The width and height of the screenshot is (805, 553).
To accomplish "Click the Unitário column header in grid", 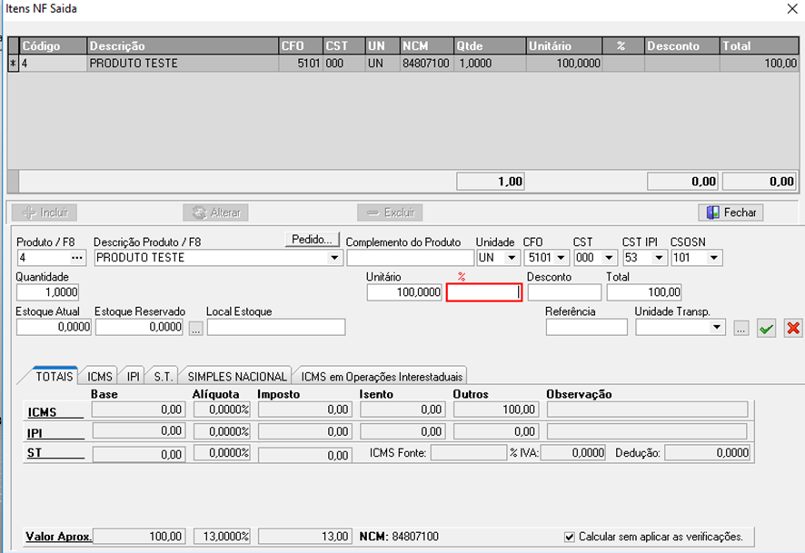I will click(x=564, y=45).
